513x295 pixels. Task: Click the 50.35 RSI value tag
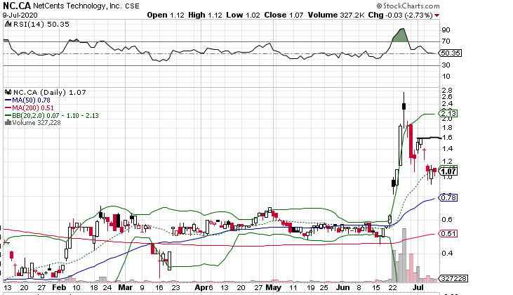[450, 53]
